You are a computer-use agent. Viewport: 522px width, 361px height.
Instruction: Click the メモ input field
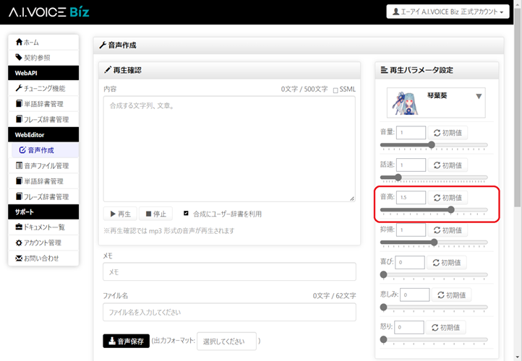229,272
